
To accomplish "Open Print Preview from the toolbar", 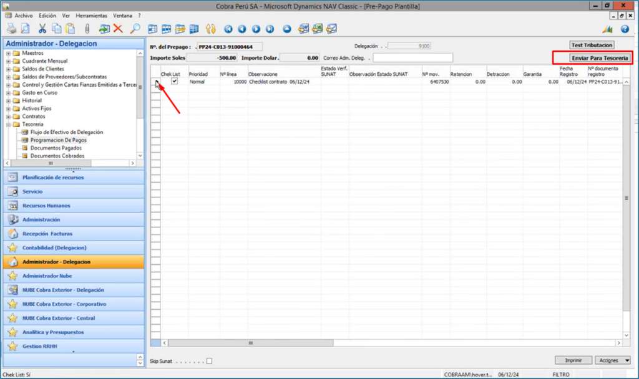I will (x=25, y=29).
